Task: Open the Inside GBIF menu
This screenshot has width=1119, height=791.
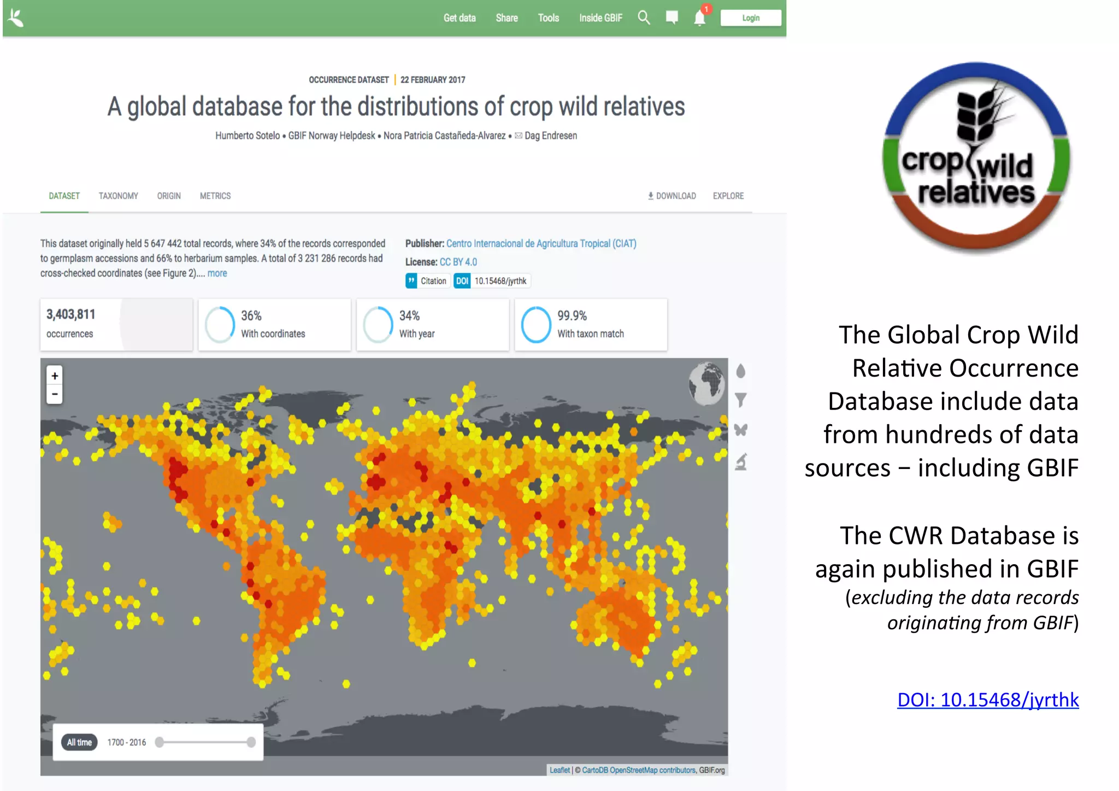Action: tap(600, 18)
